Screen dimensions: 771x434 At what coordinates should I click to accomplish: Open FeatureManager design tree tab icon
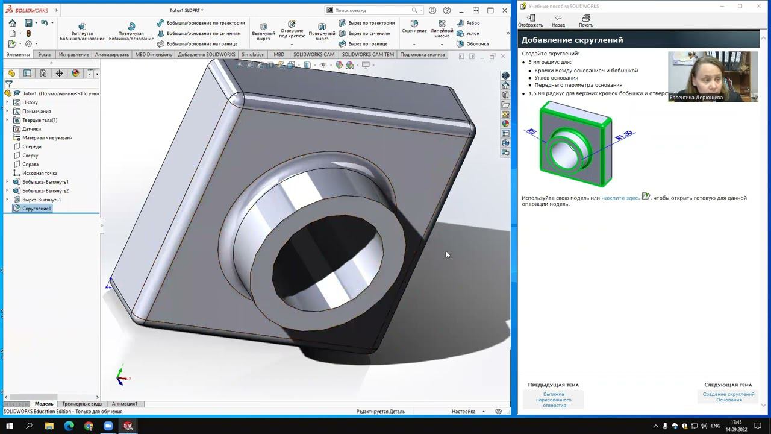click(11, 73)
